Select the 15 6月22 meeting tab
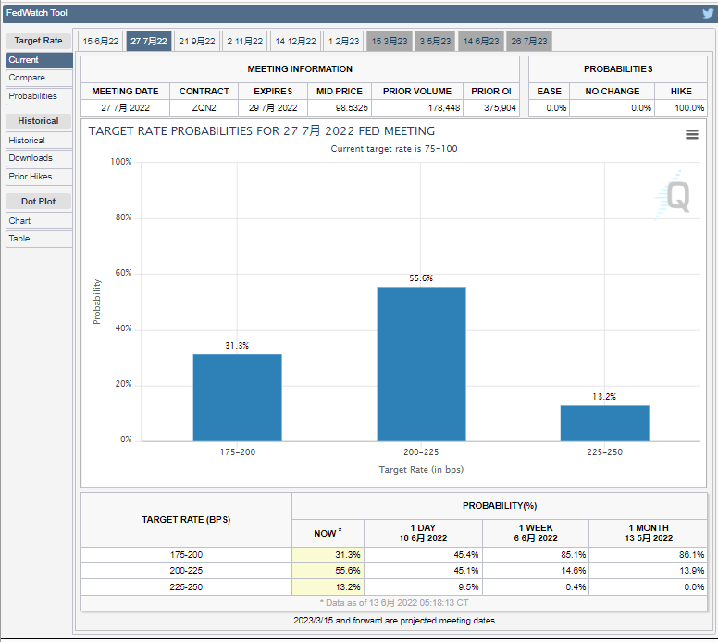 [100, 42]
